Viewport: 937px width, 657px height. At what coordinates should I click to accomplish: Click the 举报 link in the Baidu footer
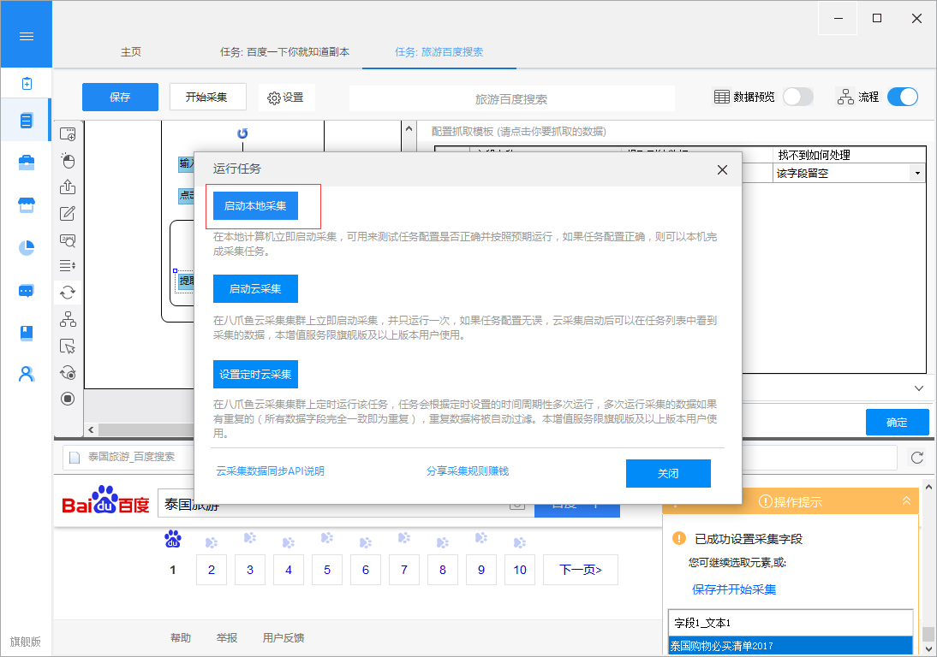[226, 638]
